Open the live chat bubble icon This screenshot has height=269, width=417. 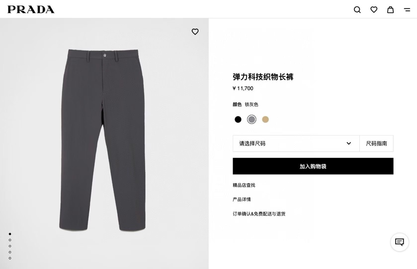click(x=399, y=242)
